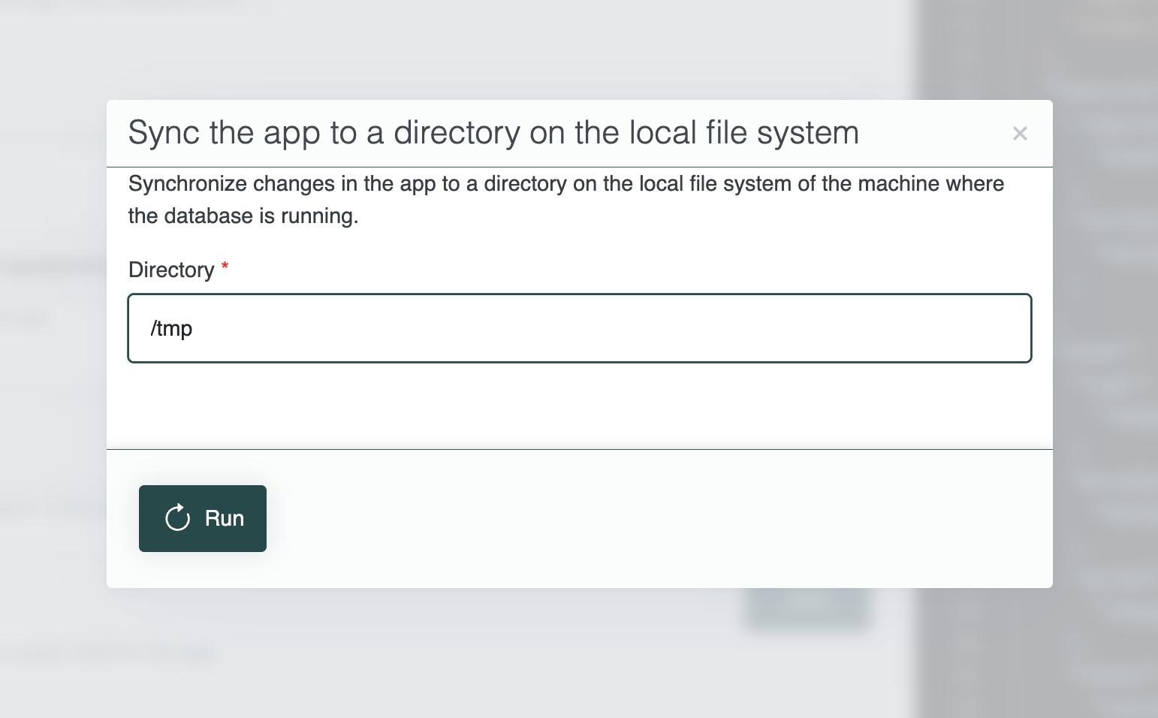Click the dialog title about syncing the app
The height and width of the screenshot is (718, 1158).
coord(493,133)
